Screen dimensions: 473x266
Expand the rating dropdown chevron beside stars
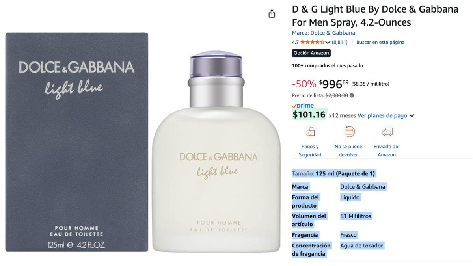pyautogui.click(x=328, y=42)
